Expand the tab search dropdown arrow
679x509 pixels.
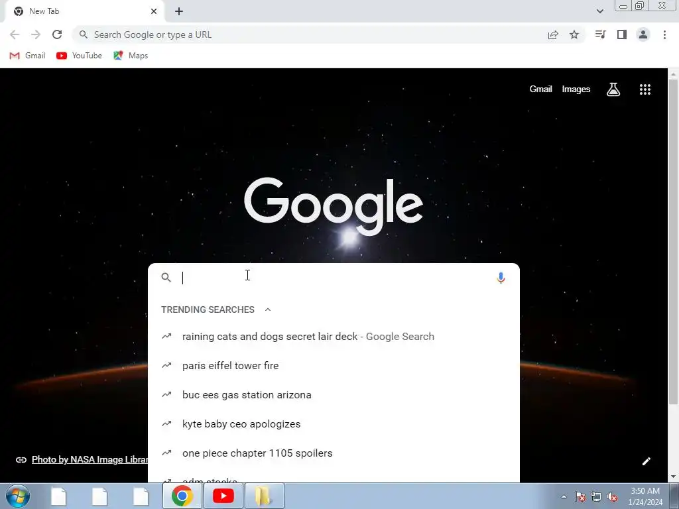click(x=599, y=11)
